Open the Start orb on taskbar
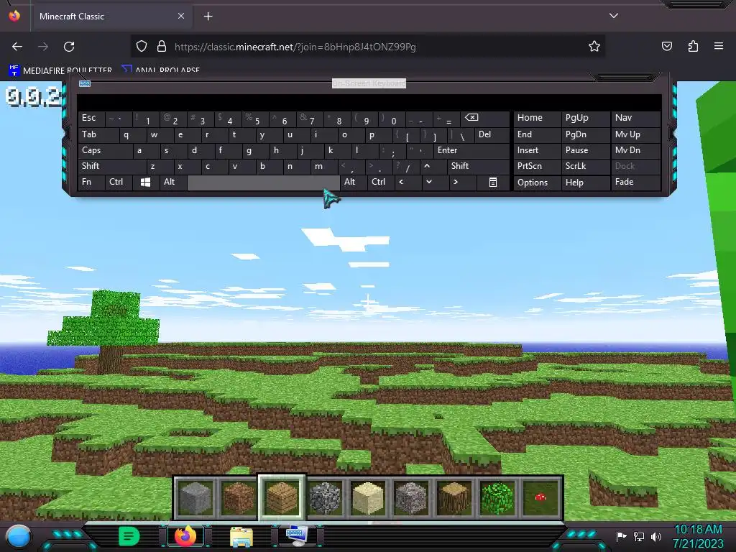Image resolution: width=736 pixels, height=552 pixels. coord(18,536)
